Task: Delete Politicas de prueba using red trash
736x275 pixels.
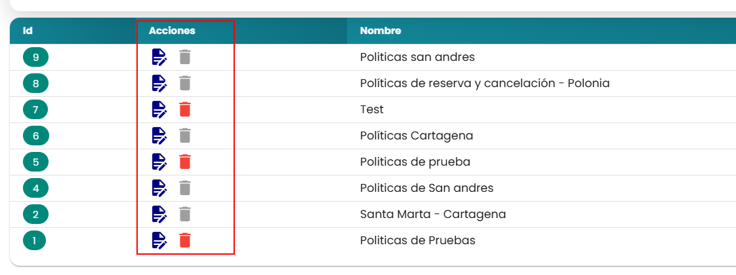Action: [x=186, y=162]
